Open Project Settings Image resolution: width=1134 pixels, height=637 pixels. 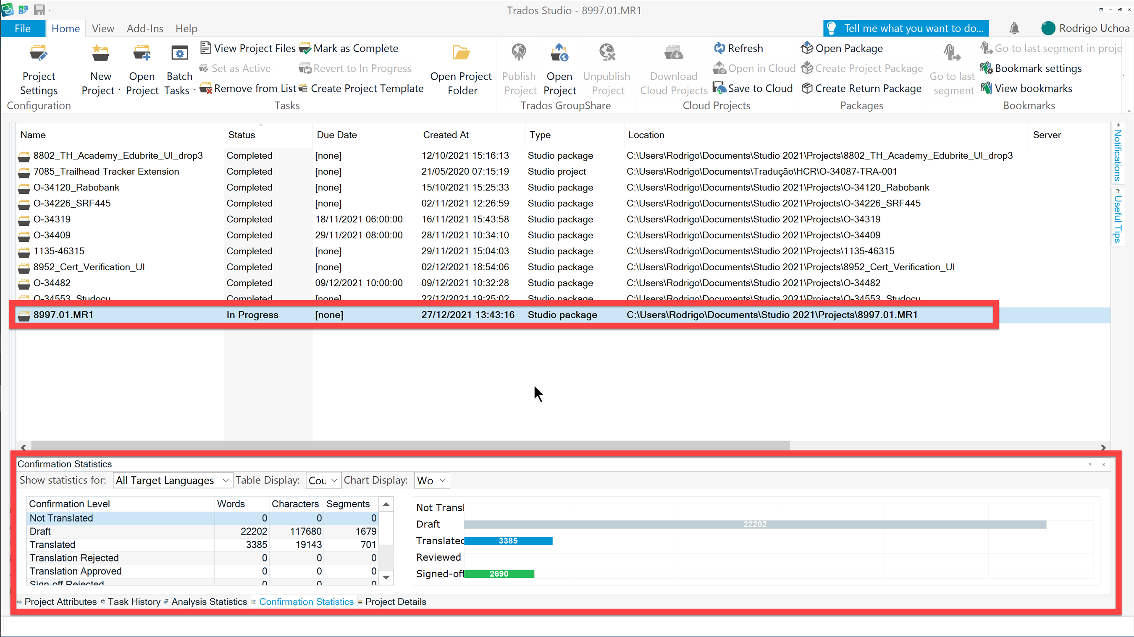[39, 70]
